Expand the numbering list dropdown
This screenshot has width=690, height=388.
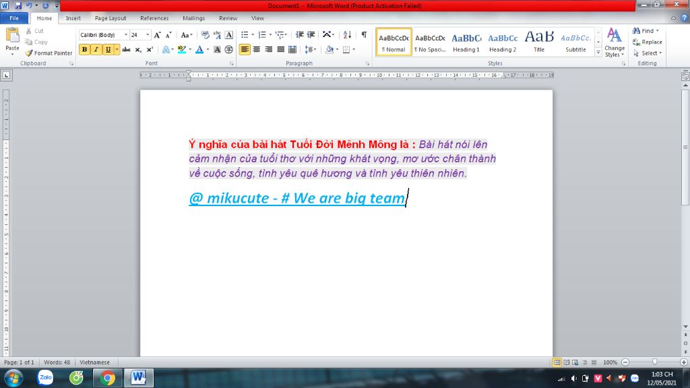click(x=270, y=35)
